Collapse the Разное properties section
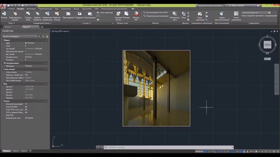280x157 pixels. click(46, 101)
